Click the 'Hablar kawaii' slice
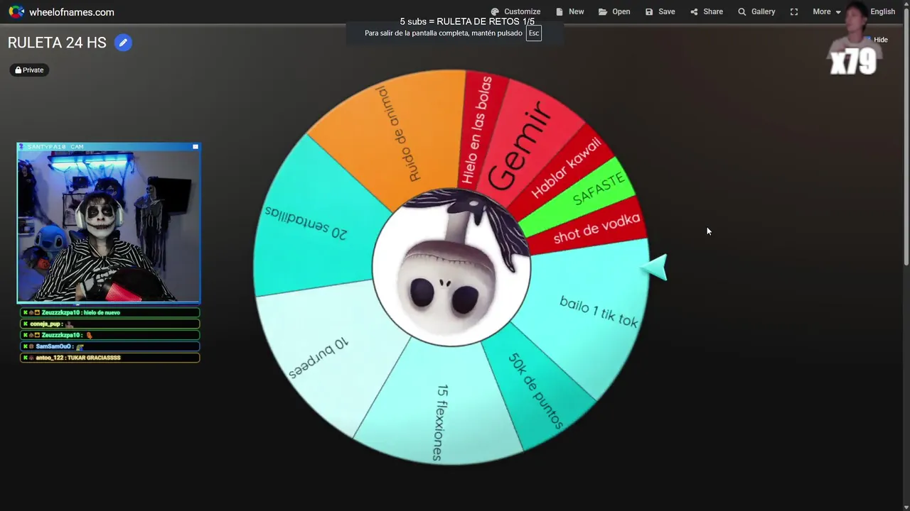This screenshot has width=910, height=511. [x=565, y=170]
